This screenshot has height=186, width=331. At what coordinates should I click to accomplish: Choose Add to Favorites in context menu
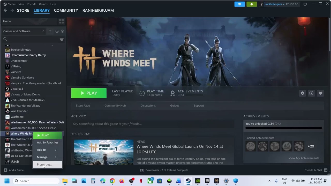click(48, 143)
